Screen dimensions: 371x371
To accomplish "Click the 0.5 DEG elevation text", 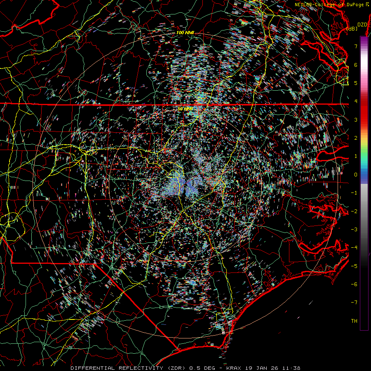I will point(202,368).
